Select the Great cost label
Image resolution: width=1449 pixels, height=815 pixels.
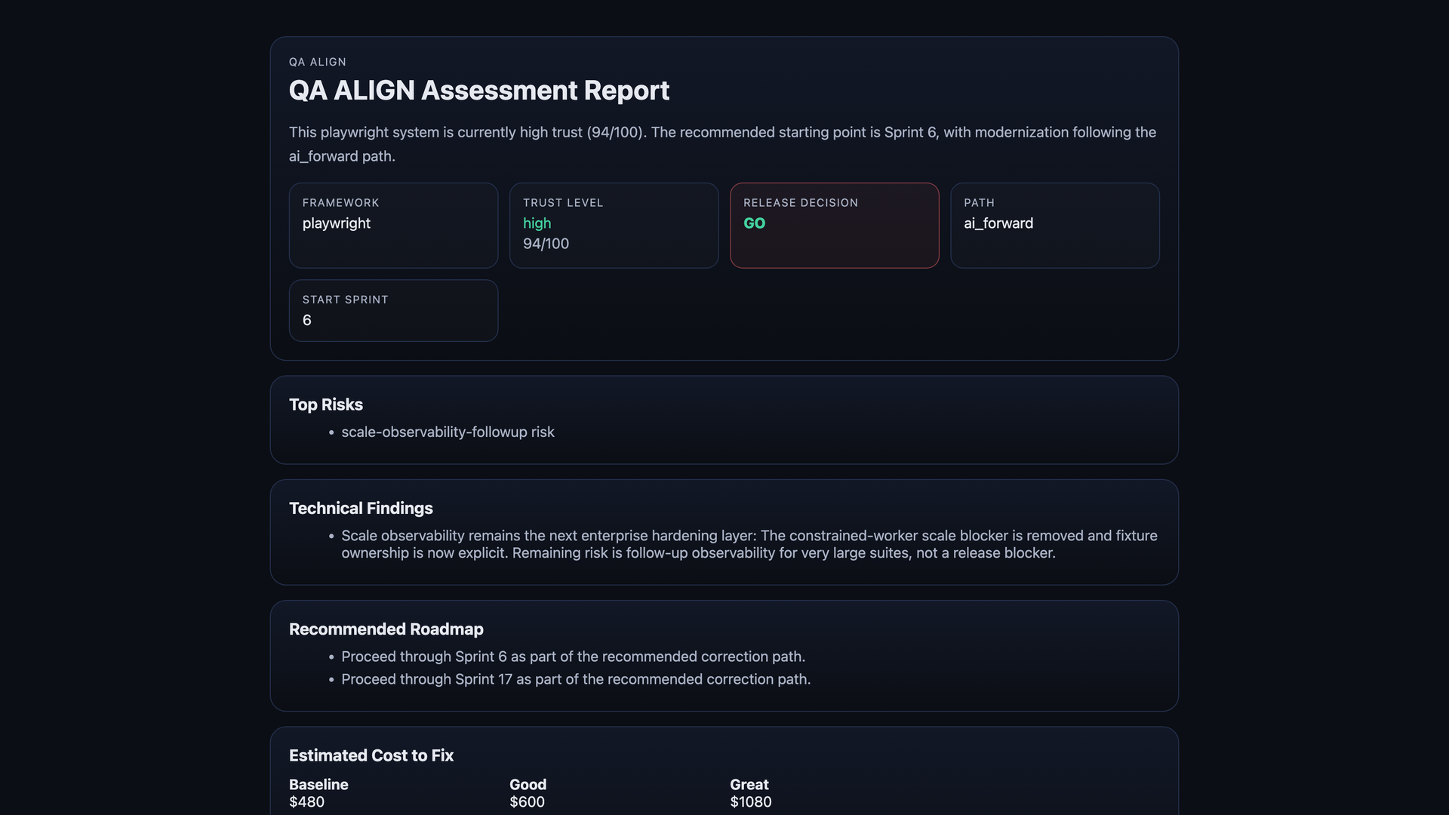tap(749, 785)
